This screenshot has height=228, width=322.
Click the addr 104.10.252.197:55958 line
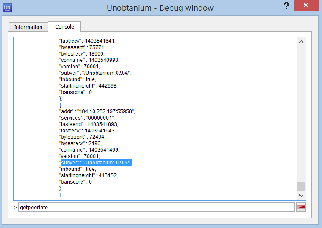(97, 111)
